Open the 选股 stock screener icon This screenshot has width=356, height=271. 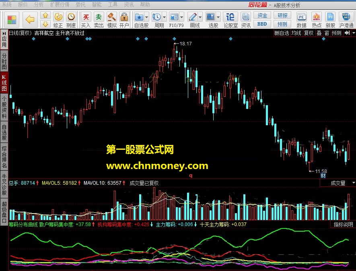(211, 17)
